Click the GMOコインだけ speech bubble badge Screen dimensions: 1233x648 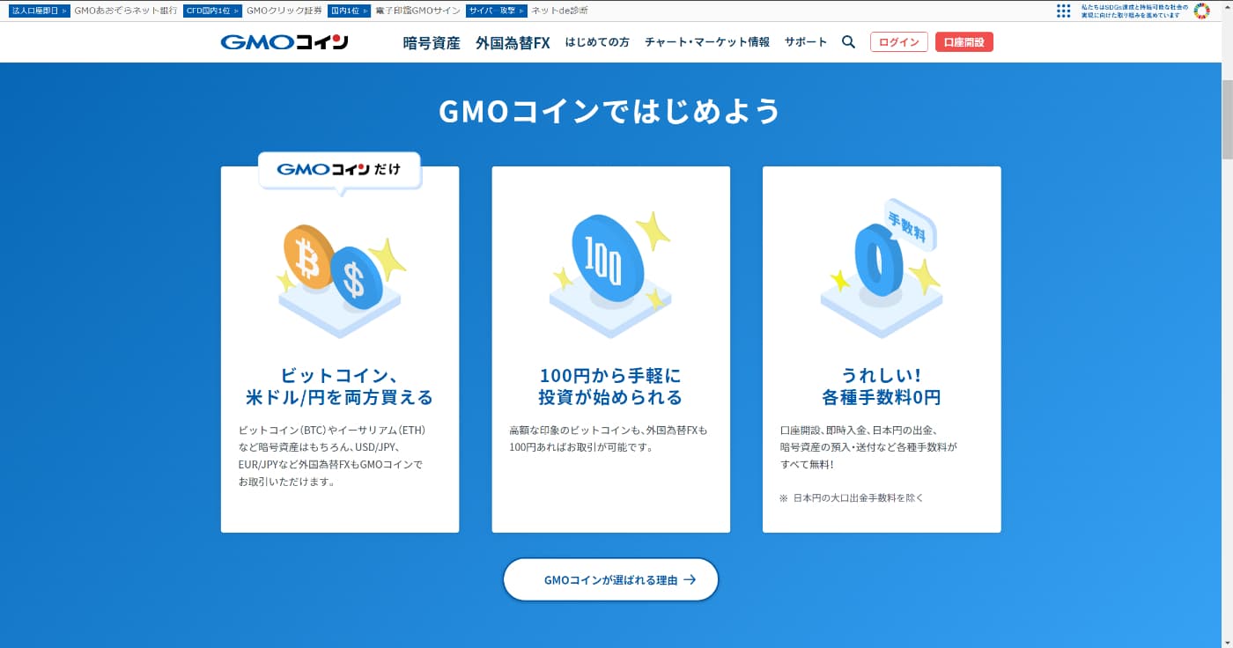(x=339, y=172)
